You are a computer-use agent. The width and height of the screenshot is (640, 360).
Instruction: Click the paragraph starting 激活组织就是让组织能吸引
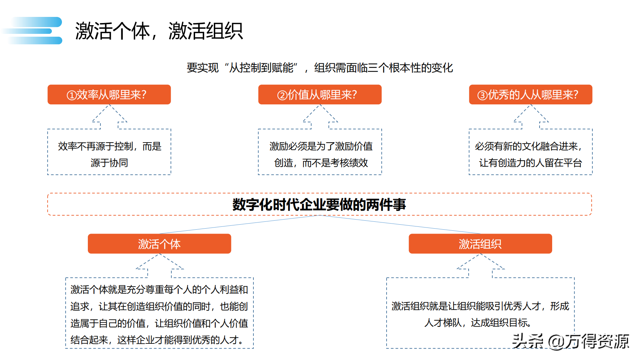pos(480,314)
